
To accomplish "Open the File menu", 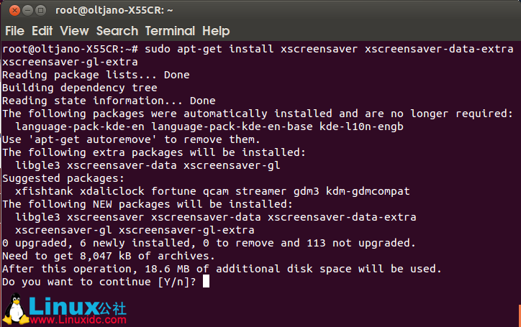I will point(14,31).
